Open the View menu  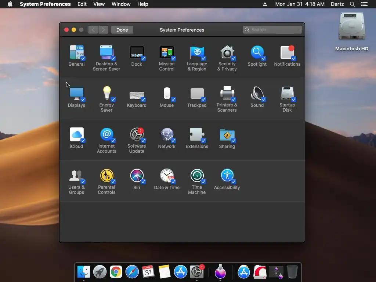point(99,4)
